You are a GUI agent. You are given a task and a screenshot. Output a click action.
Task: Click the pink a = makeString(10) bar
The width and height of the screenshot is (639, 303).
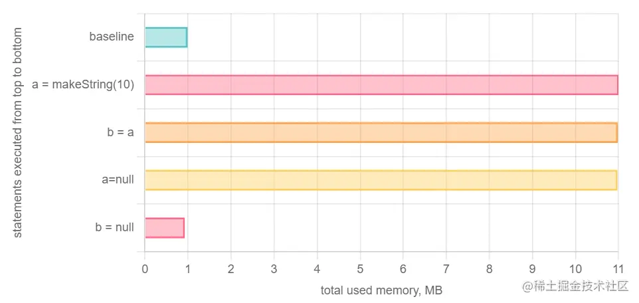click(381, 85)
